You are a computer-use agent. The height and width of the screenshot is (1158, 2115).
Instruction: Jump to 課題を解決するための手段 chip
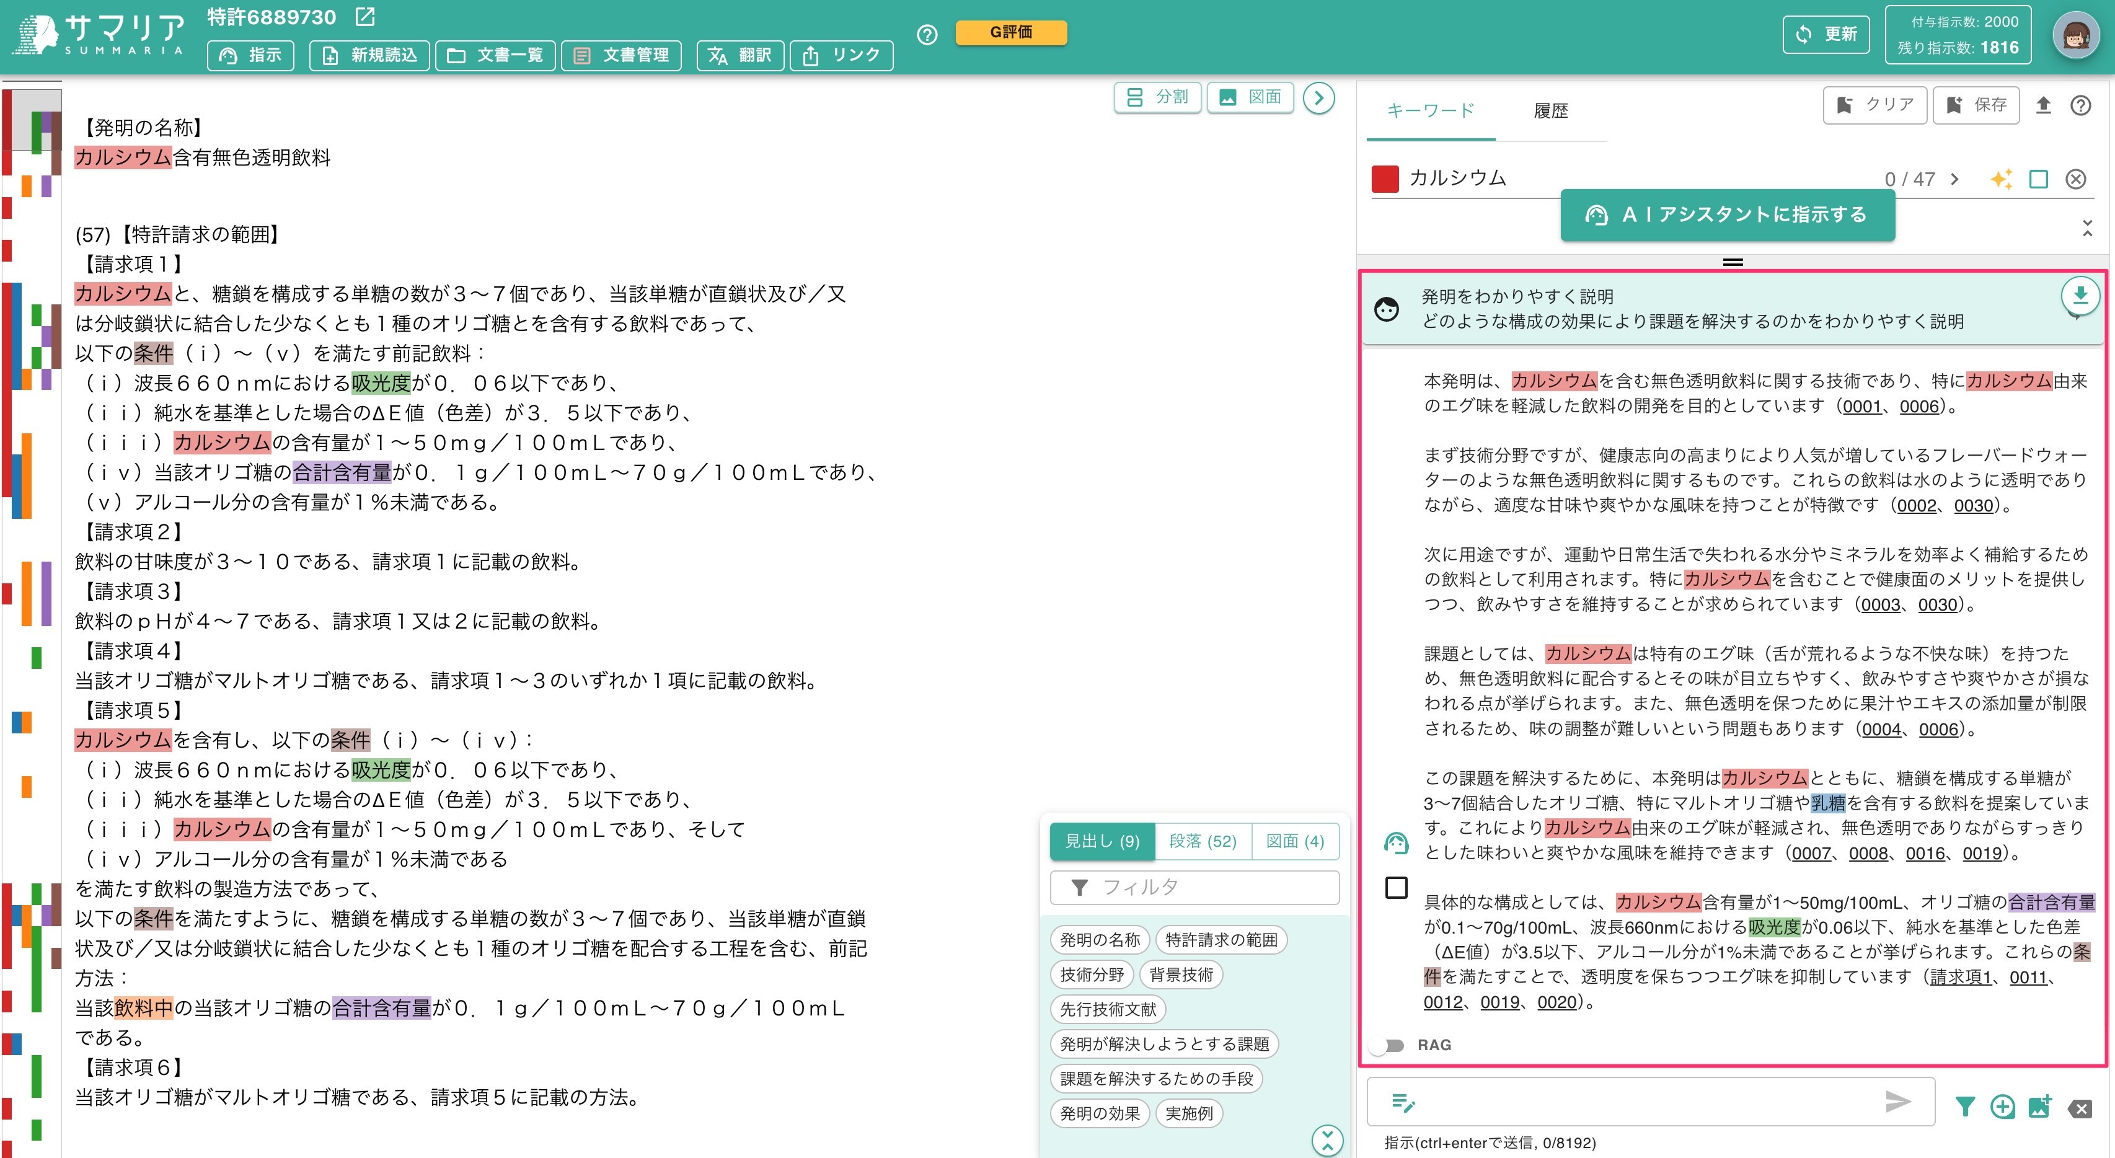pyautogui.click(x=1156, y=1079)
